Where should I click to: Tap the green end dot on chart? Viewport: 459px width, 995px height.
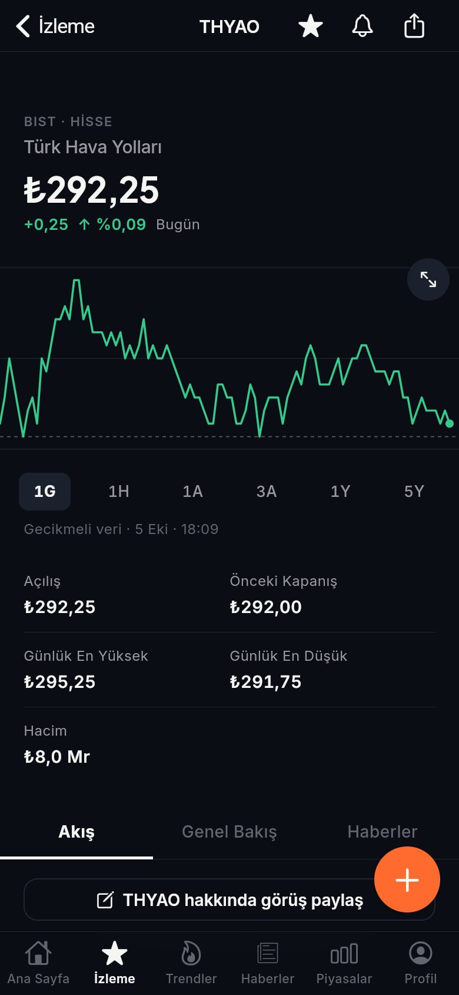(x=450, y=423)
